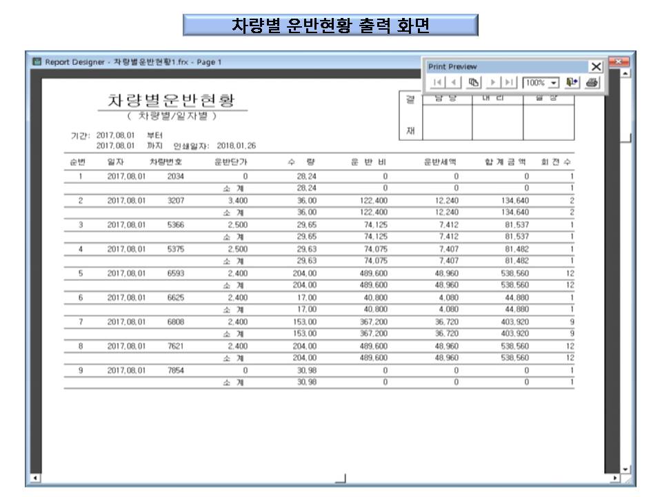Click the 소 계 label below vehicle 7854
This screenshot has width=662, height=497.
pos(234,383)
